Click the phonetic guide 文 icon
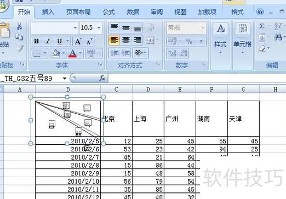 (91, 54)
